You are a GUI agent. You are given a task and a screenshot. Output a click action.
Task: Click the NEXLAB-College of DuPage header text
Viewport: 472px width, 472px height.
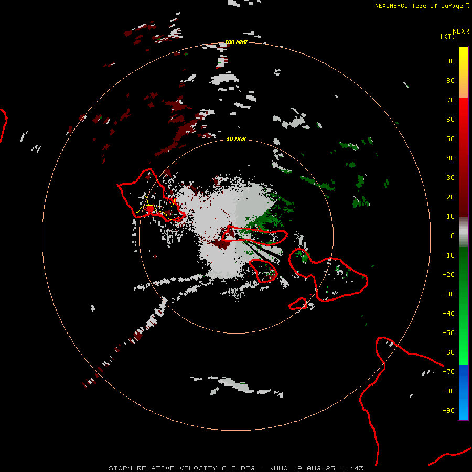pyautogui.click(x=420, y=6)
